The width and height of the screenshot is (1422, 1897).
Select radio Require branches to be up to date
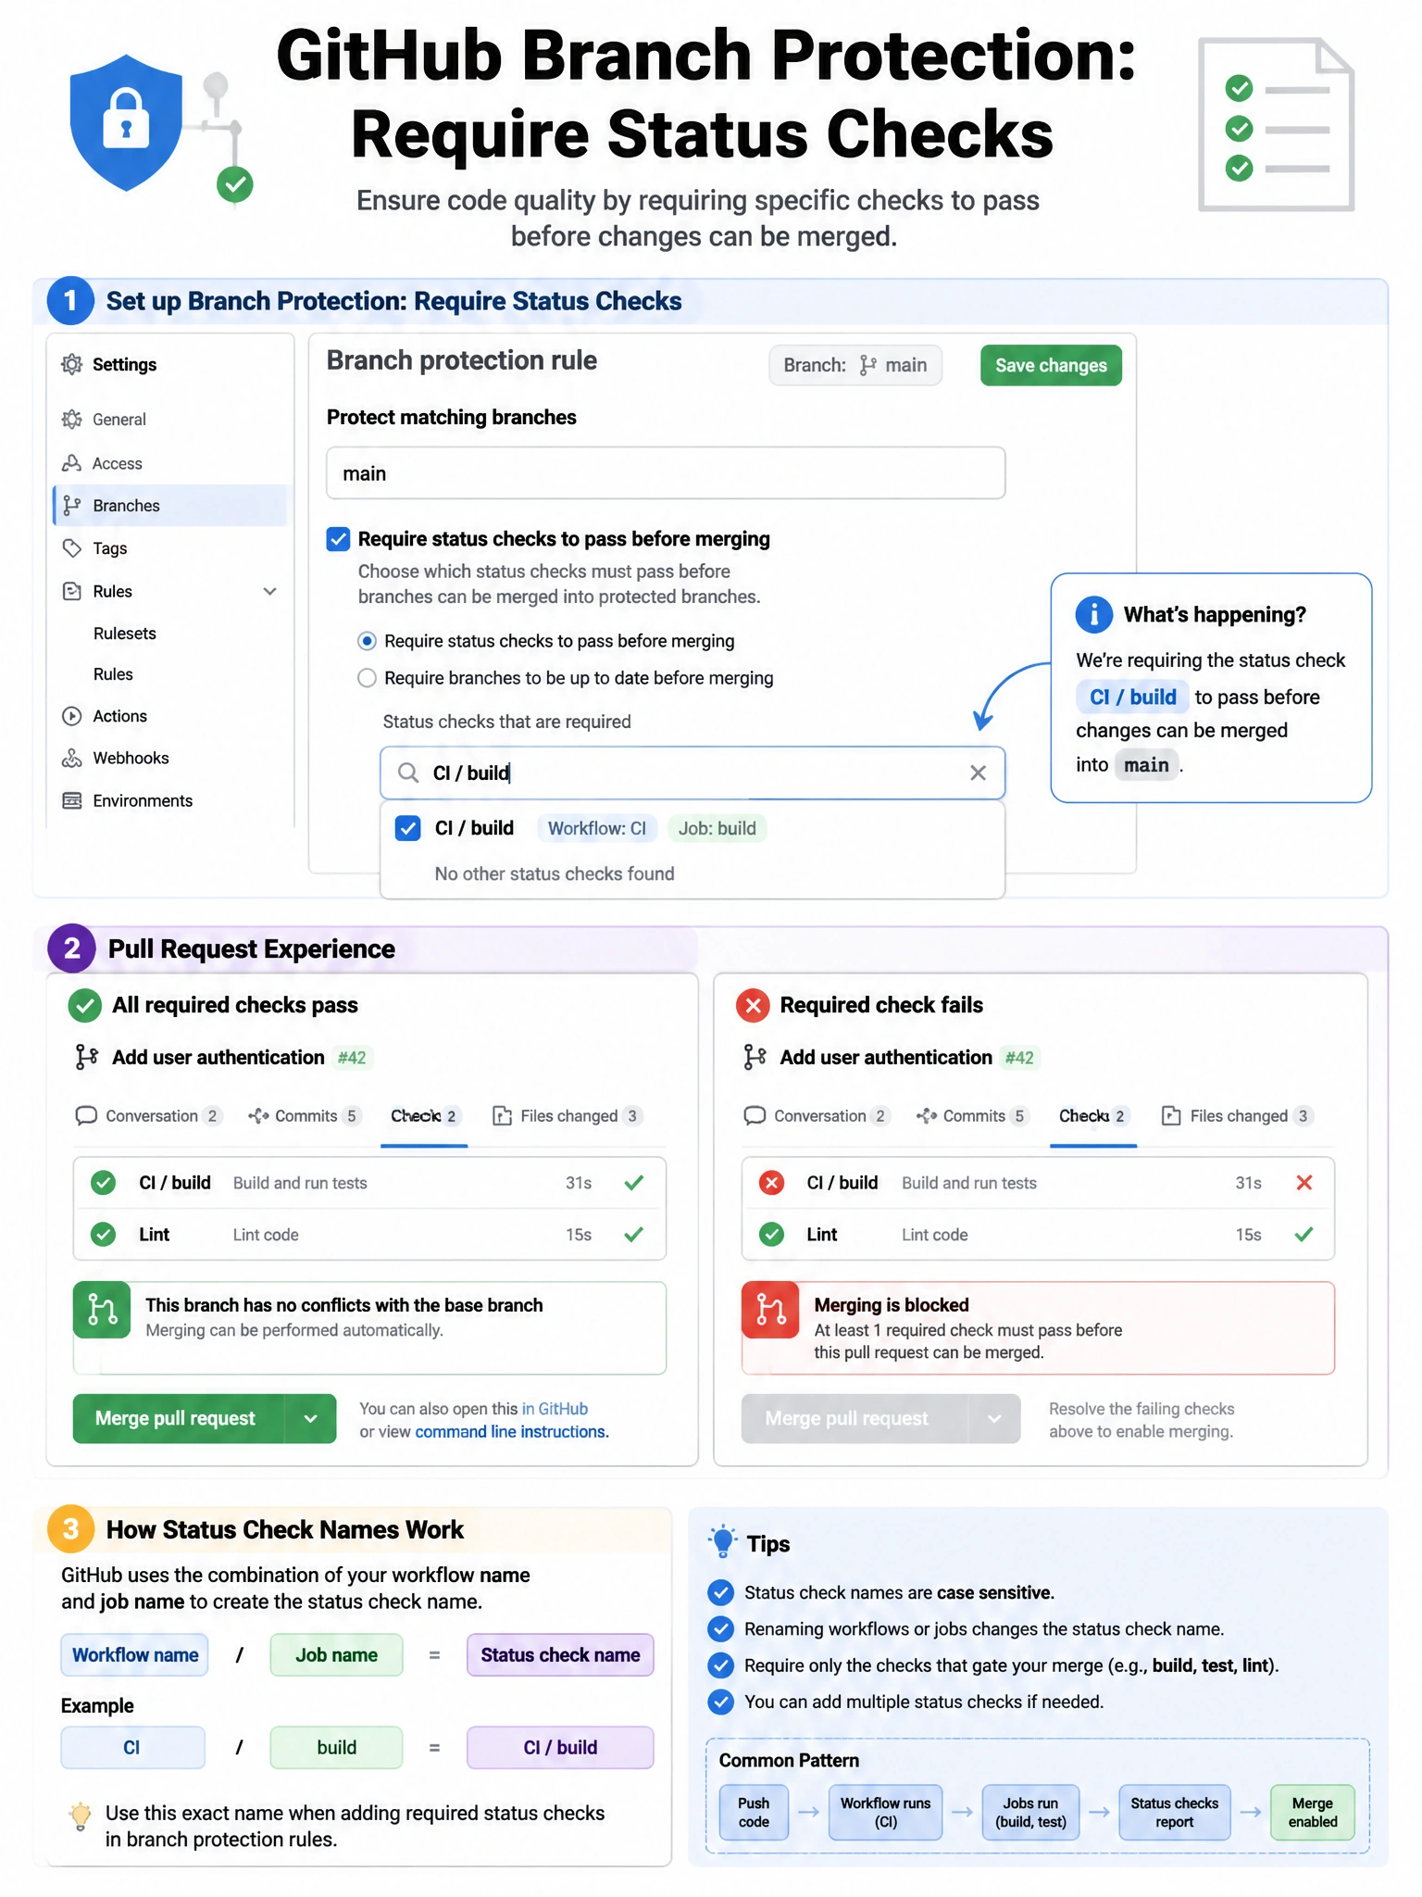368,678
